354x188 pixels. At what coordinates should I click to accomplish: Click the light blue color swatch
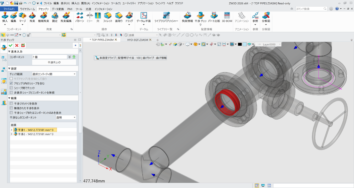pyautogui.click(x=245, y=44)
